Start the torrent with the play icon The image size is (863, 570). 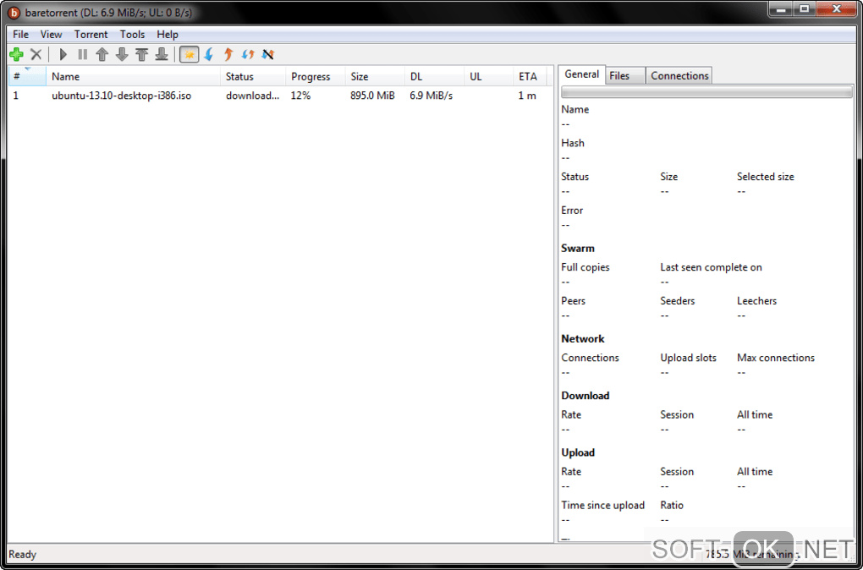(x=63, y=54)
